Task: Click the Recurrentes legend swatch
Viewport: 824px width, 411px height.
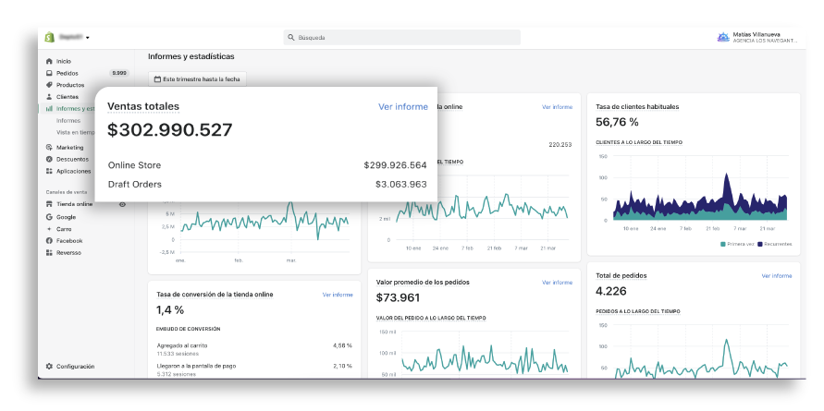Action: [x=760, y=244]
